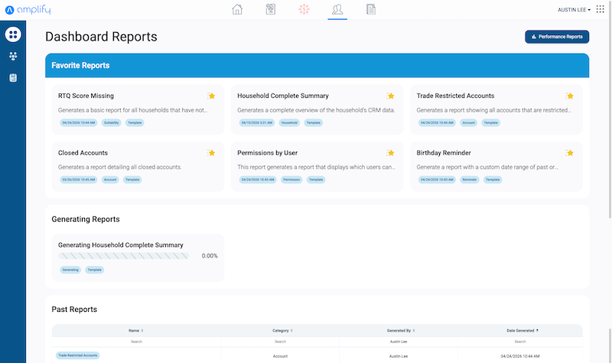Image resolution: width=612 pixels, height=363 pixels.
Task: Open the Home icon in top navigation
Action: [237, 9]
